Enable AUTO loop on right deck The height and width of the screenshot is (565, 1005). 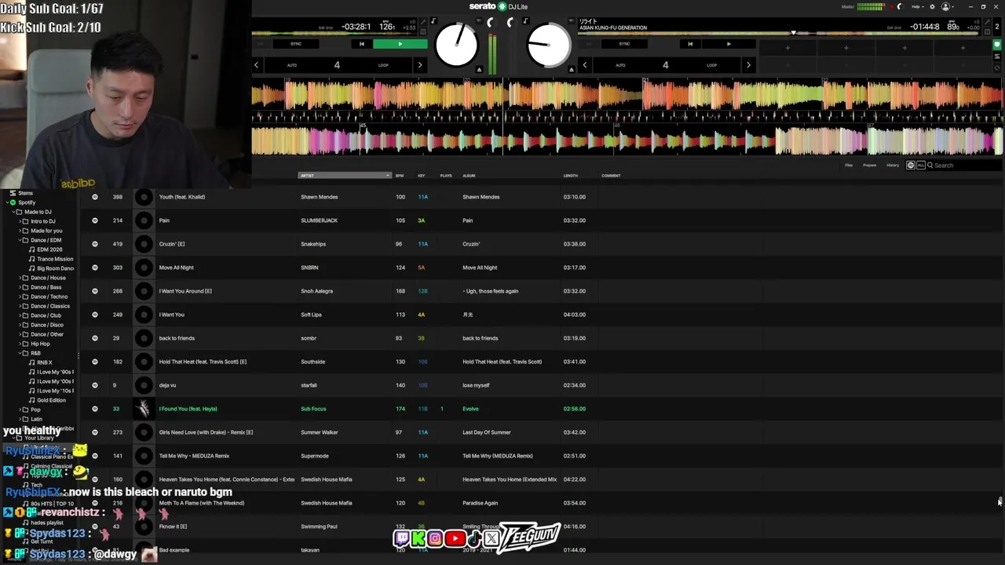[620, 65]
